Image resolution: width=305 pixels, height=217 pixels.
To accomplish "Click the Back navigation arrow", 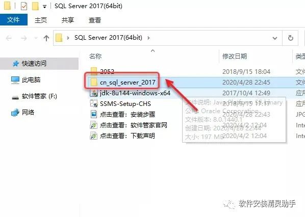I will pos(9,38).
